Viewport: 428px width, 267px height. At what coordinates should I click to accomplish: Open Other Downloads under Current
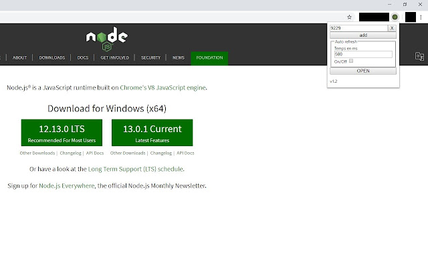coord(128,153)
